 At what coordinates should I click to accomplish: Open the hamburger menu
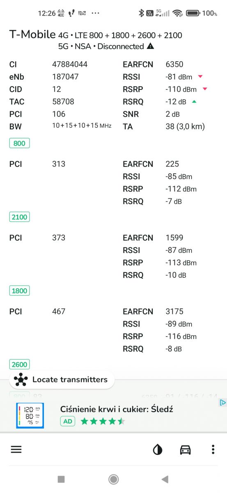click(x=16, y=449)
